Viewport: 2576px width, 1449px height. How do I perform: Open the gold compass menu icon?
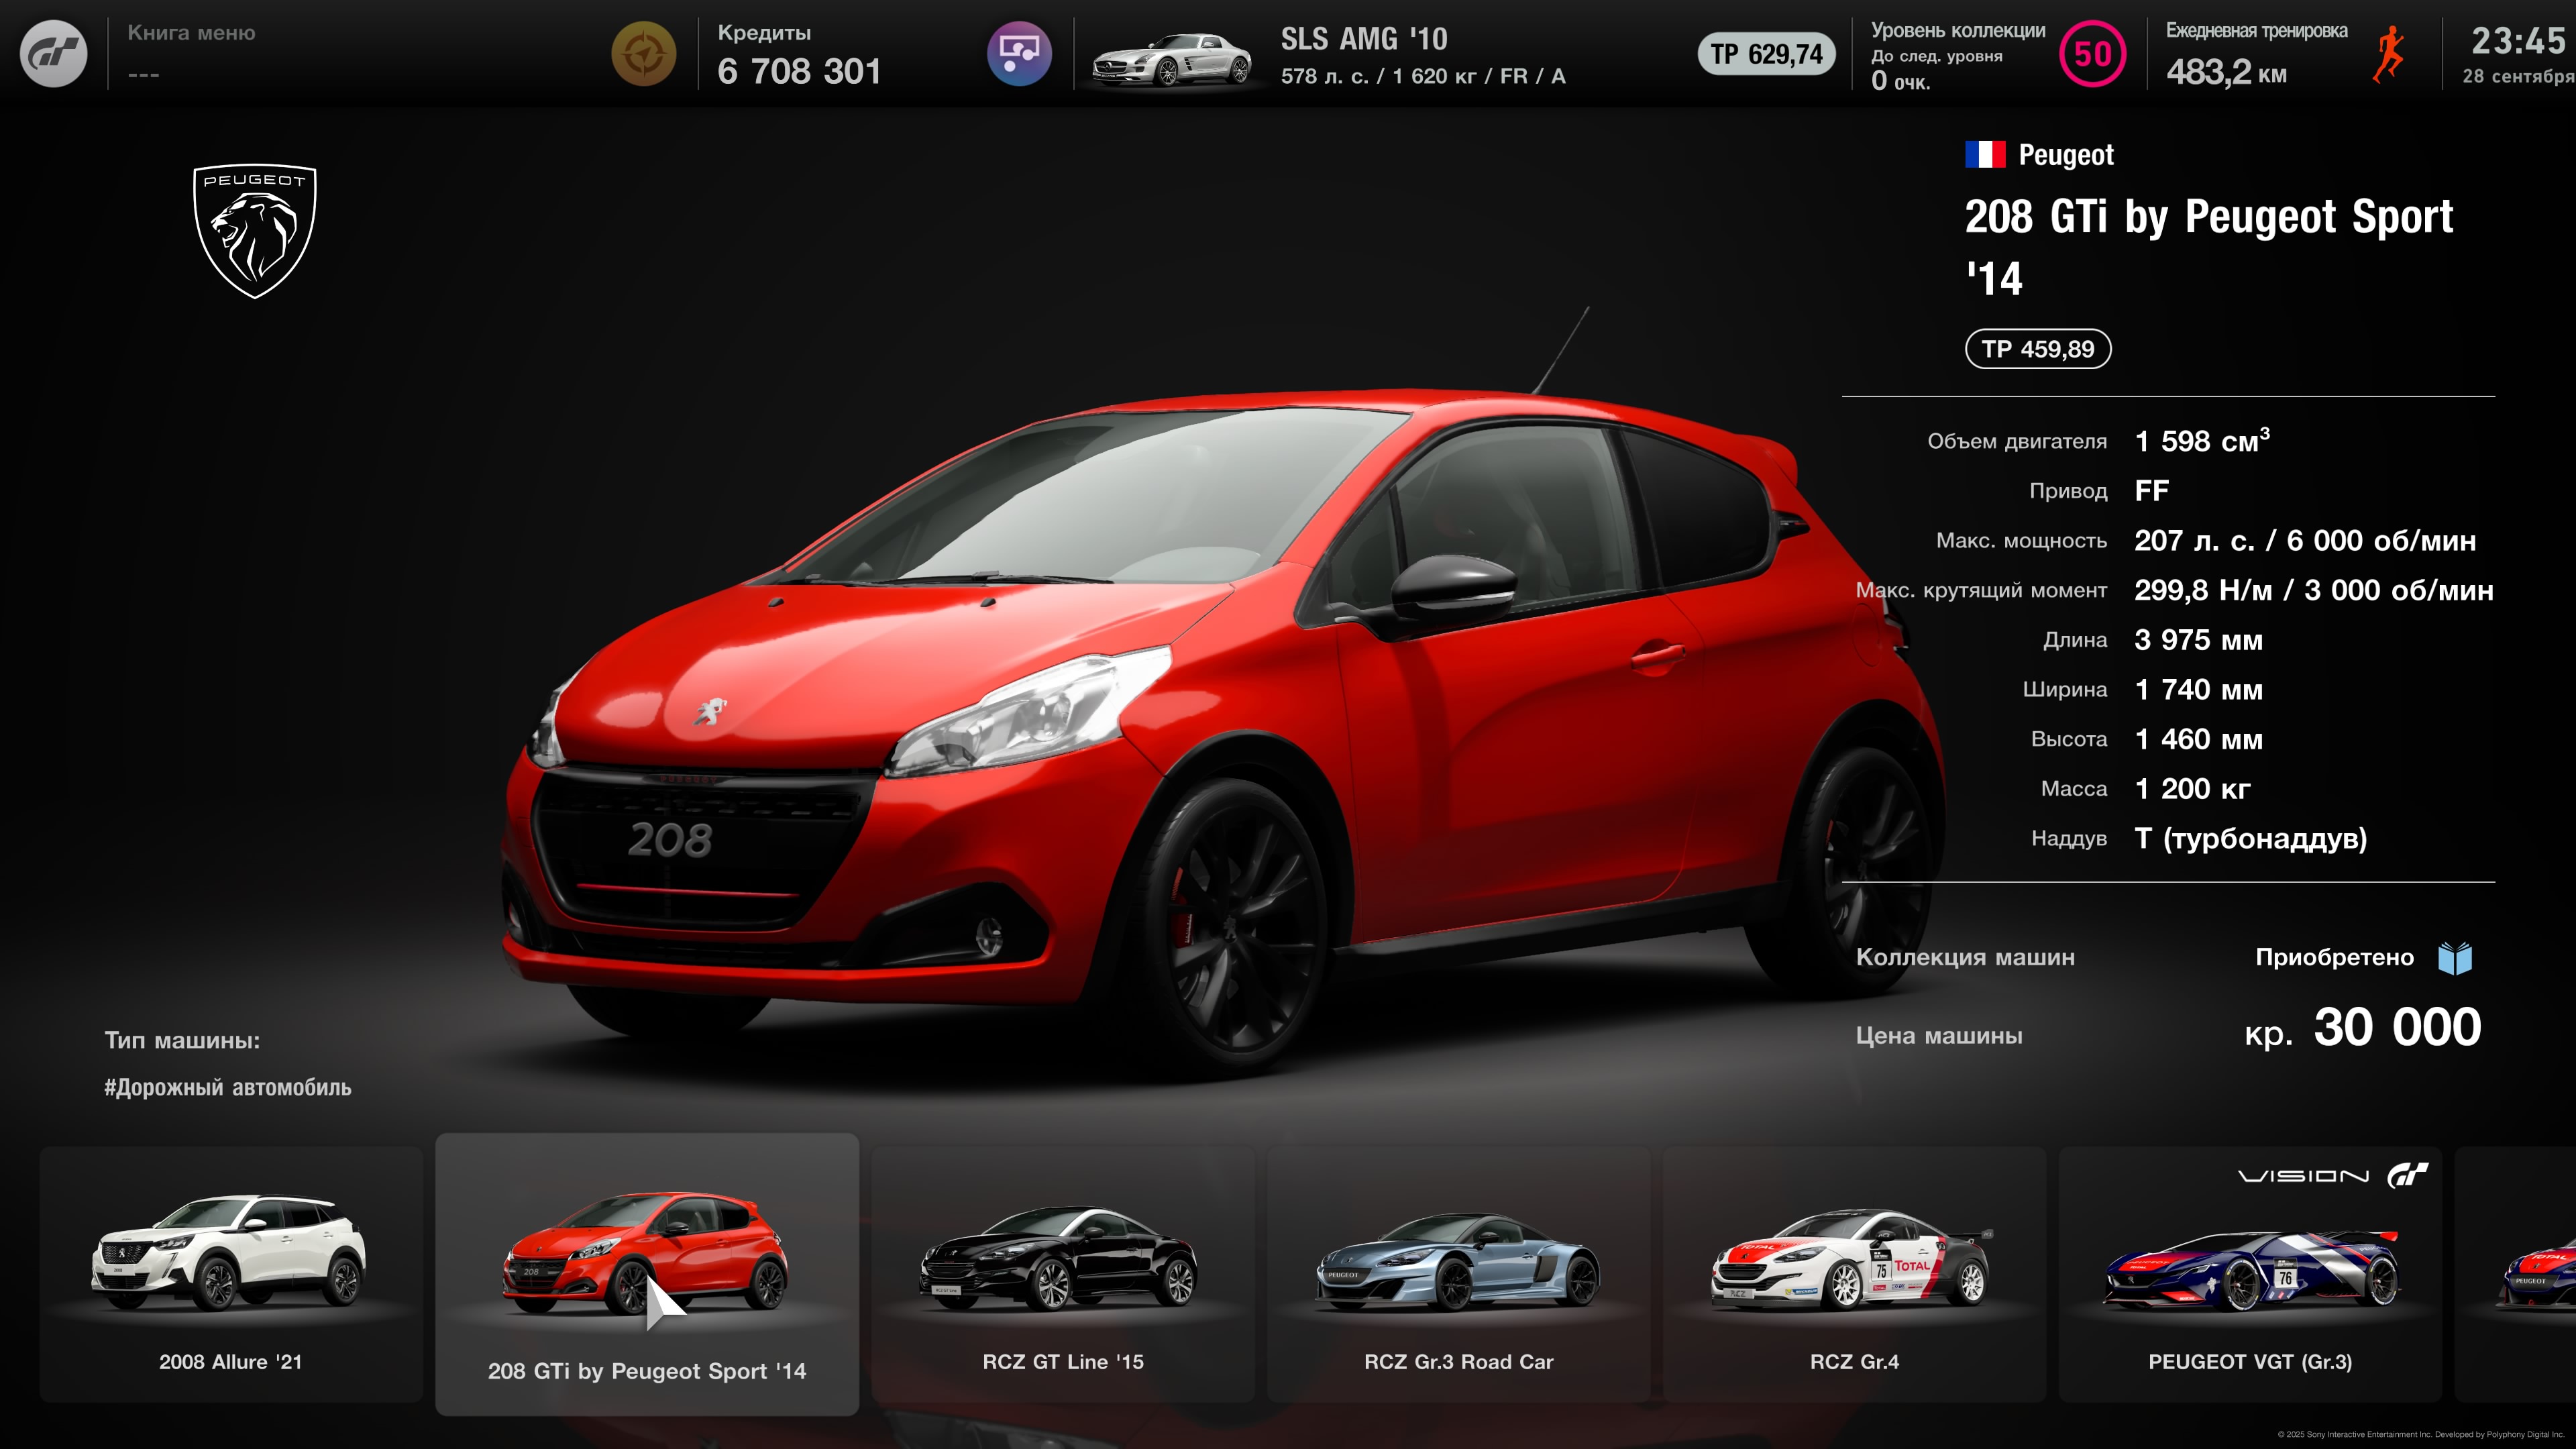643,54
